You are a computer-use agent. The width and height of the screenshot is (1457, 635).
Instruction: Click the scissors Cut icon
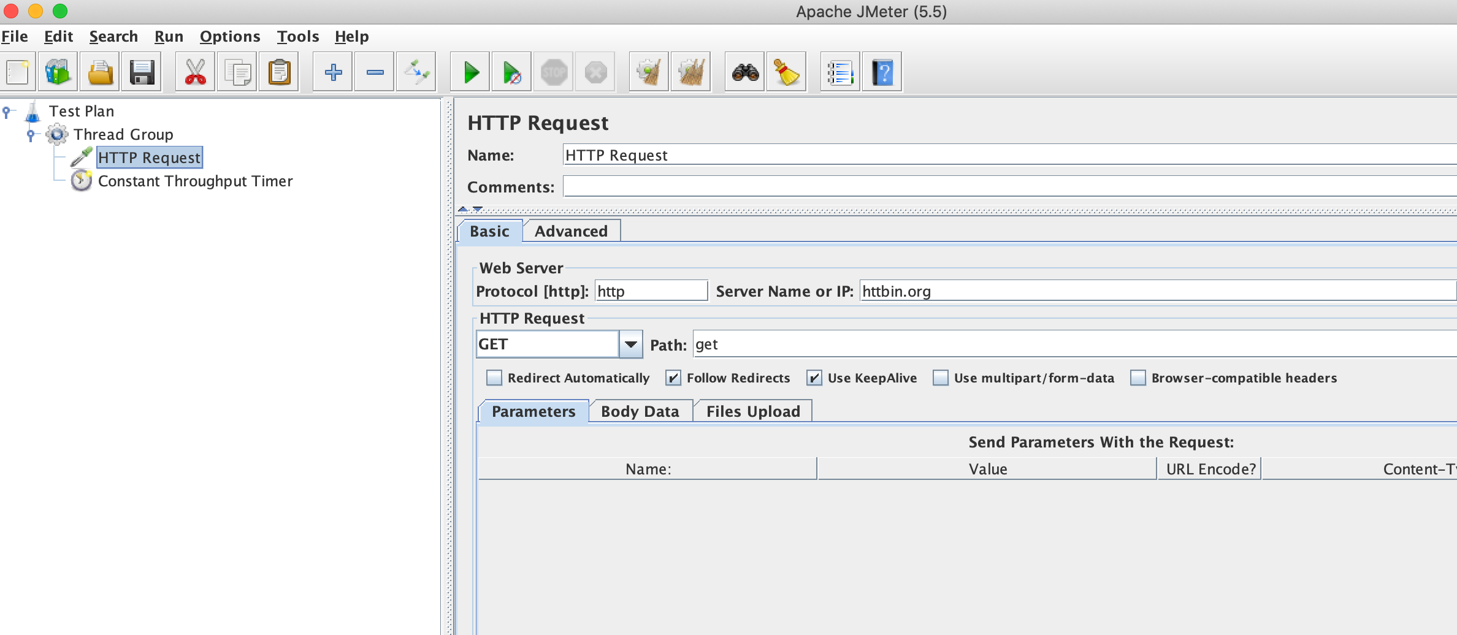pyautogui.click(x=195, y=72)
